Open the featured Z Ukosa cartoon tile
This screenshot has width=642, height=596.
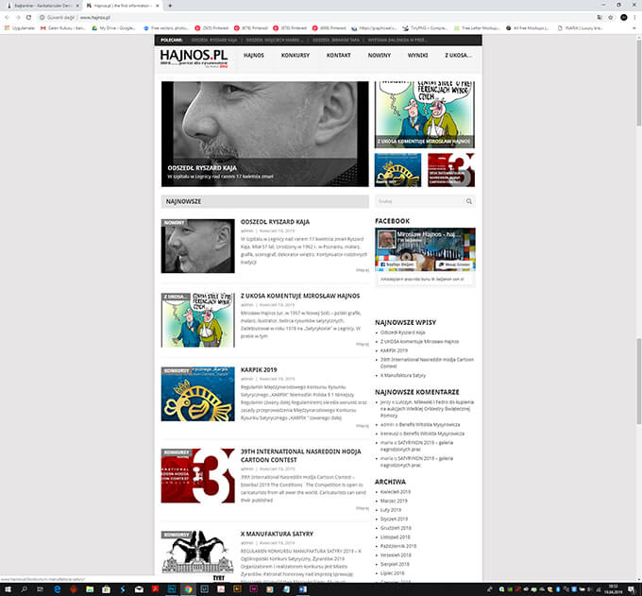425,114
